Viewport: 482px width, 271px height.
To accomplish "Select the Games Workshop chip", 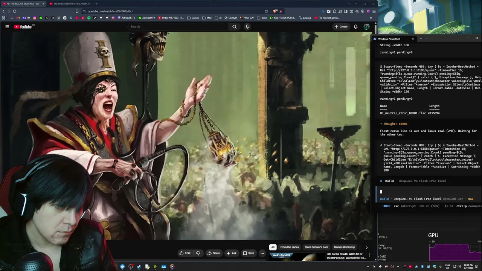I will pos(345,247).
